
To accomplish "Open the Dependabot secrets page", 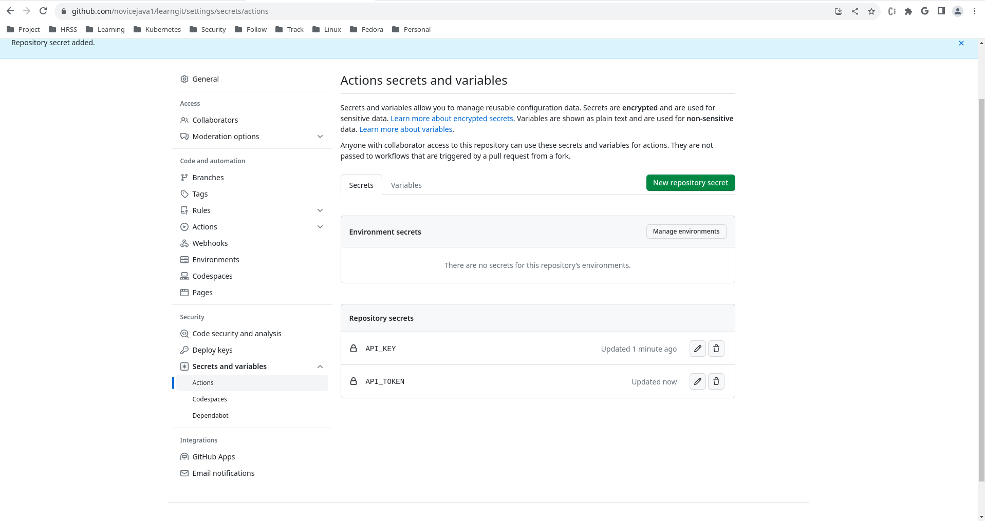I will 210,415.
